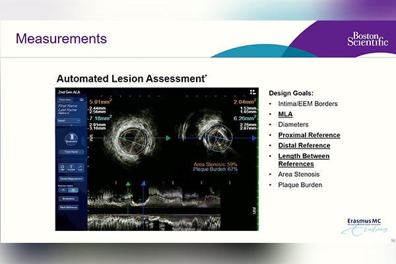Click the Screenshot button
Image resolution: width=396 pixels, height=264 pixels.
pos(69,198)
